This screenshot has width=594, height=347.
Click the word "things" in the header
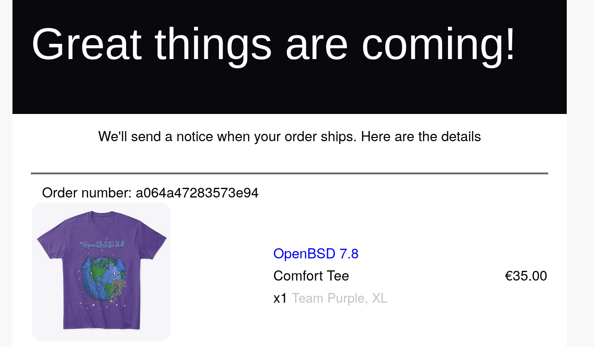[x=213, y=44]
